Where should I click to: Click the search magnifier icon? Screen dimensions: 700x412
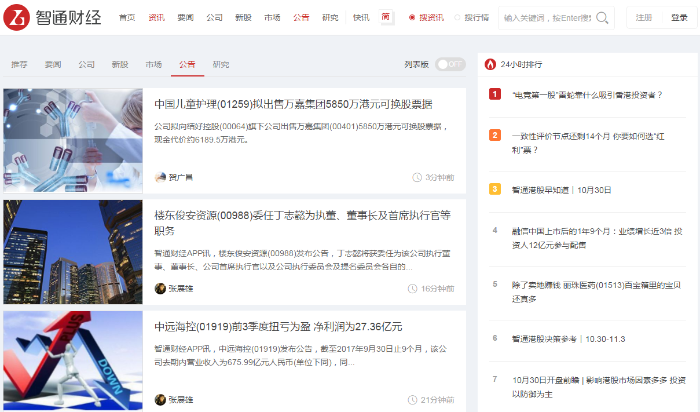[x=602, y=18]
